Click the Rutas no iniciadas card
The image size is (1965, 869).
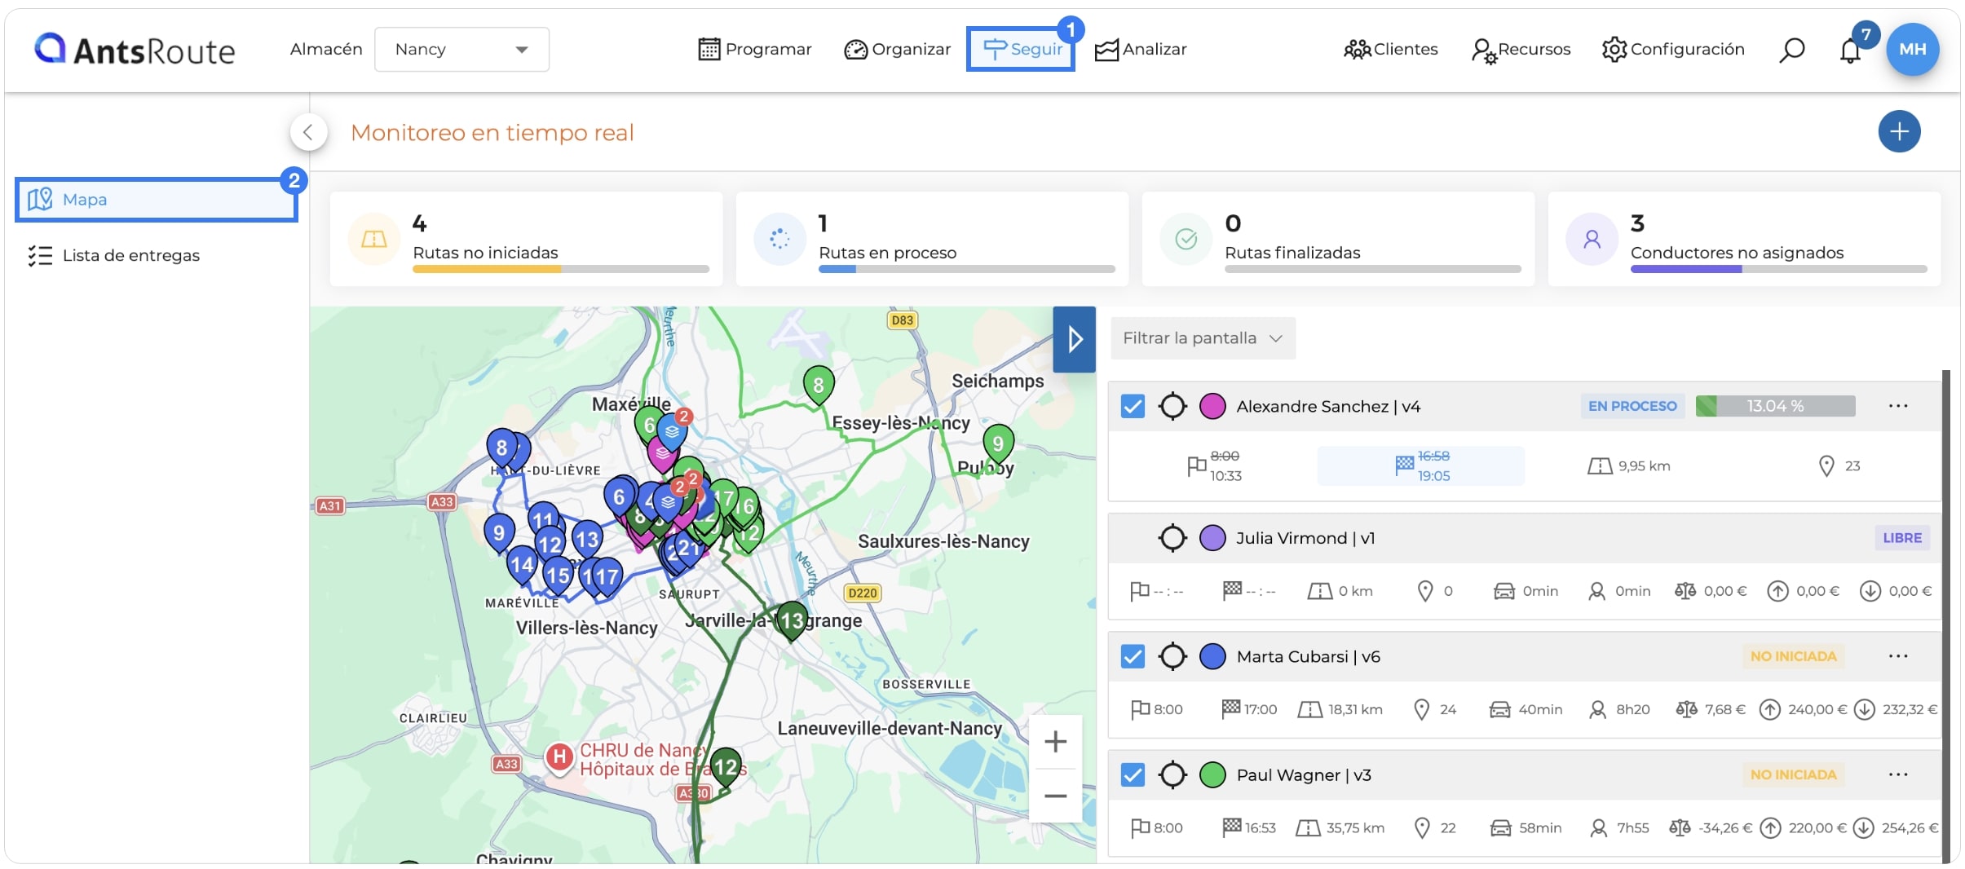(526, 239)
